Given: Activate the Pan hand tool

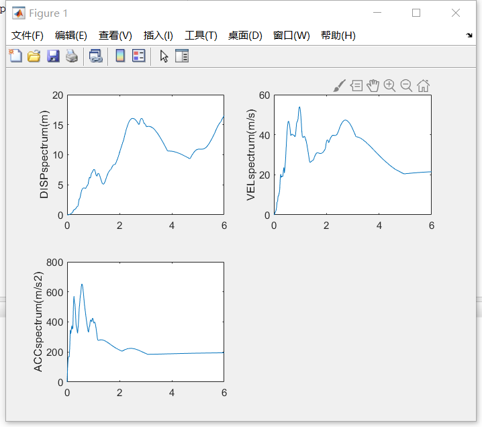Looking at the screenshot, I should 373,85.
